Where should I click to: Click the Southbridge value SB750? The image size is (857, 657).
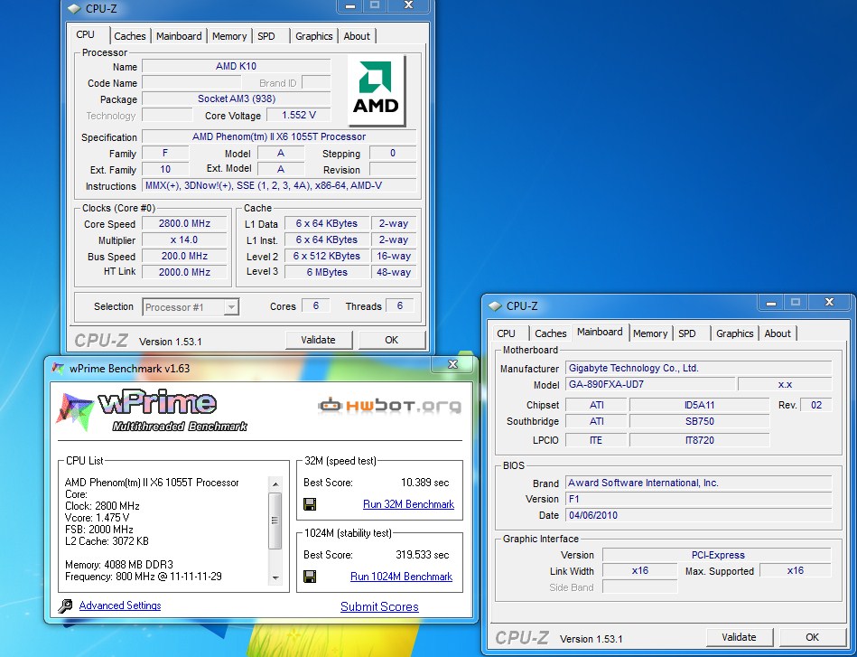click(x=700, y=421)
